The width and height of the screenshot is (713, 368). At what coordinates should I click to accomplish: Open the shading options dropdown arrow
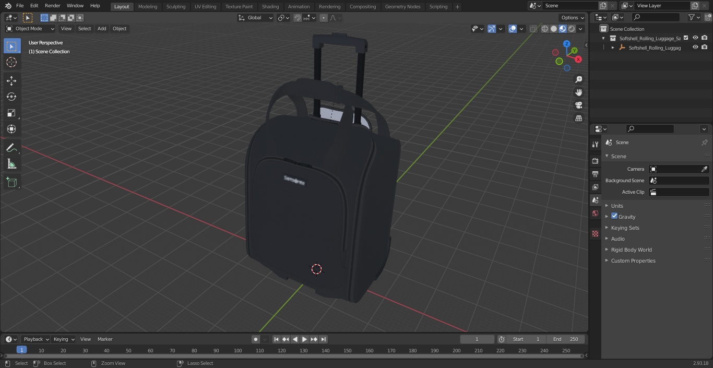[580, 29]
